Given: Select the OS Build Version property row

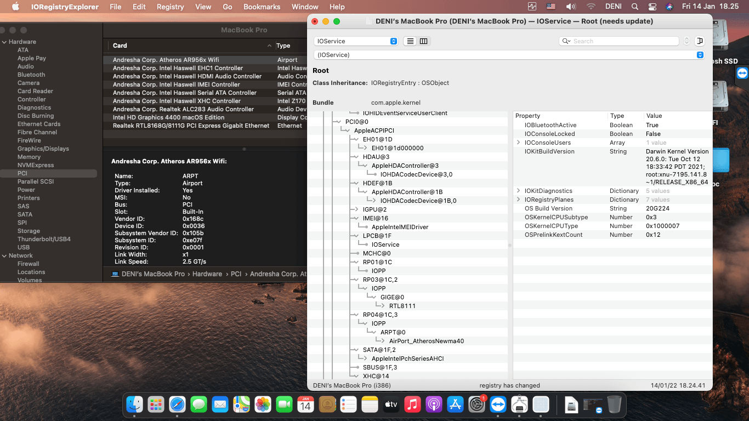Looking at the screenshot, I should coord(613,208).
